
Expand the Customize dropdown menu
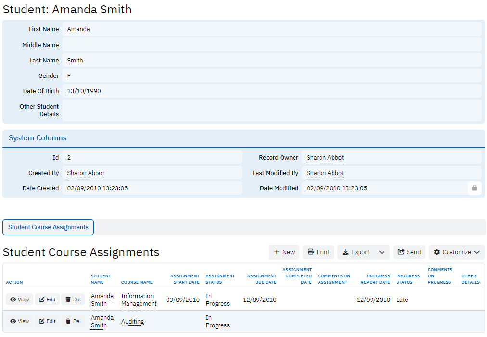456,252
